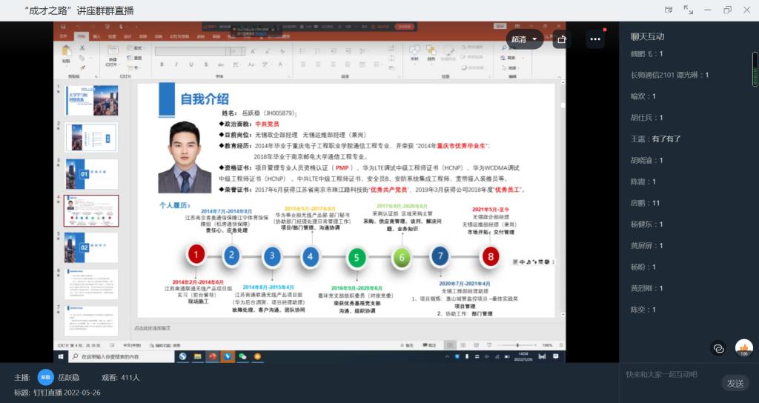This screenshot has height=403, width=759.
Task: Open the 超清 video quality dropdown
Action: point(525,39)
